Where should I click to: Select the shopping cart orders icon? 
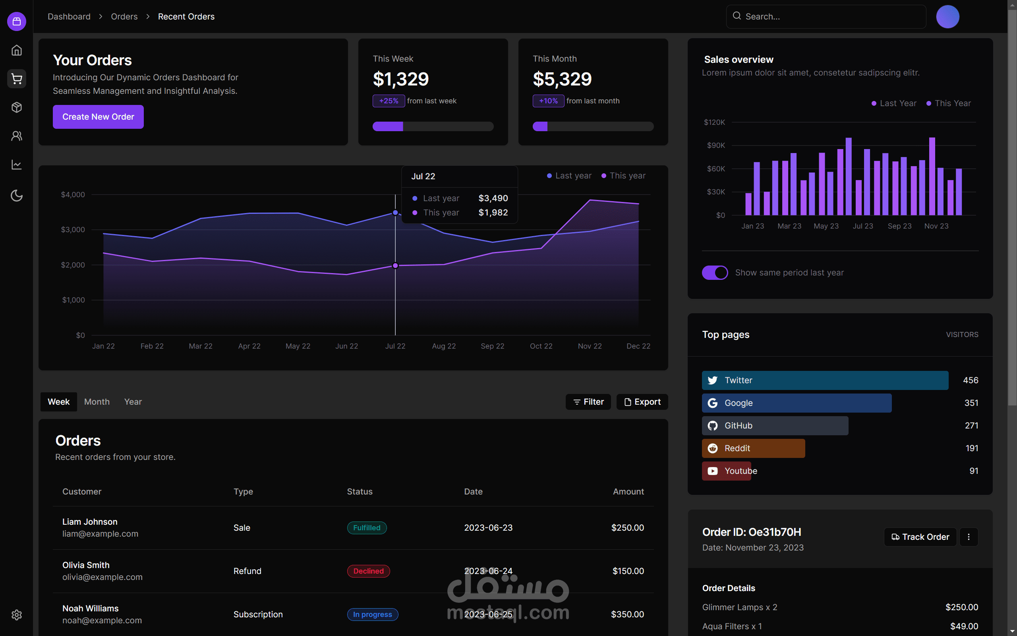pos(16,79)
